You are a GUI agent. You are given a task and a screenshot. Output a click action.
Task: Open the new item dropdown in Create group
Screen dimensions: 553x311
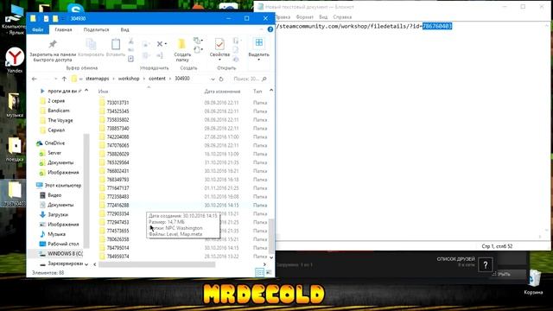[x=198, y=41]
